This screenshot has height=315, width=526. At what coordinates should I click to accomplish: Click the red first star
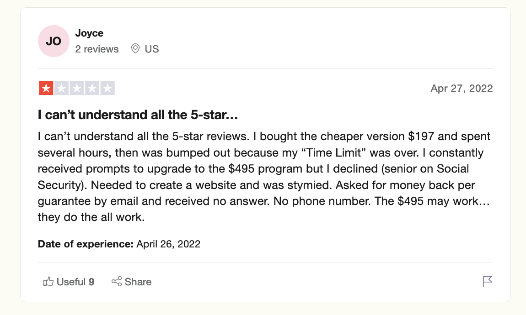point(46,88)
